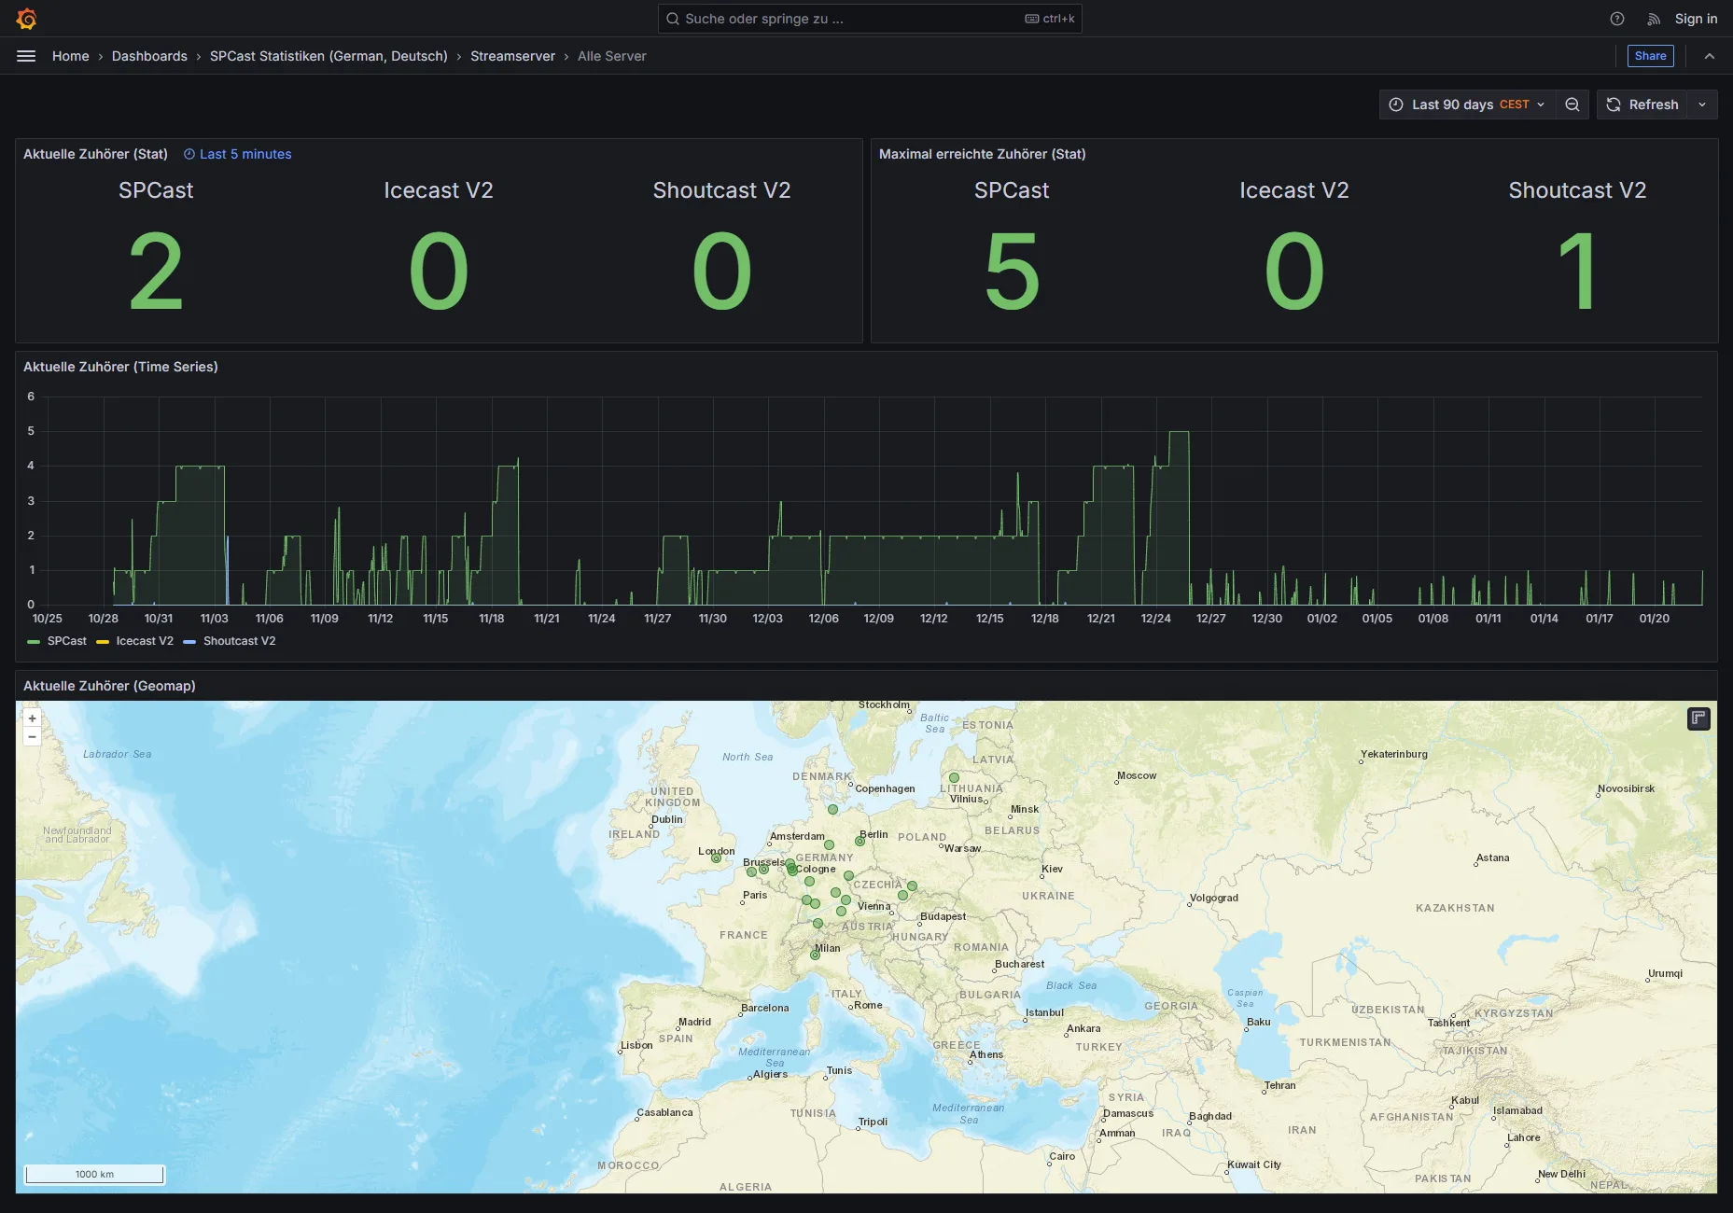The width and height of the screenshot is (1733, 1213).
Task: Click the Last 5 minutes time override
Action: (238, 154)
